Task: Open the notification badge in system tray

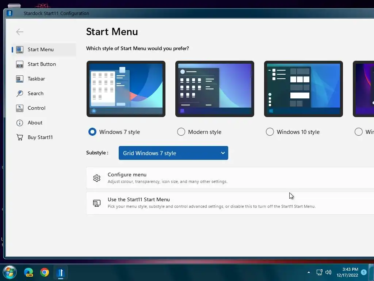Action: [363, 272]
